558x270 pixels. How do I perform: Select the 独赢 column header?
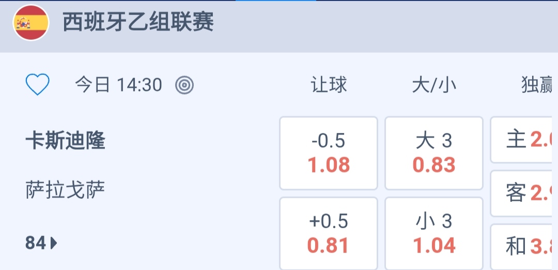point(537,85)
